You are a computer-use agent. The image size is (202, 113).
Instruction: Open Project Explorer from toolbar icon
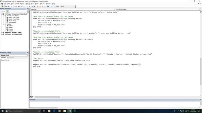point(38,6)
